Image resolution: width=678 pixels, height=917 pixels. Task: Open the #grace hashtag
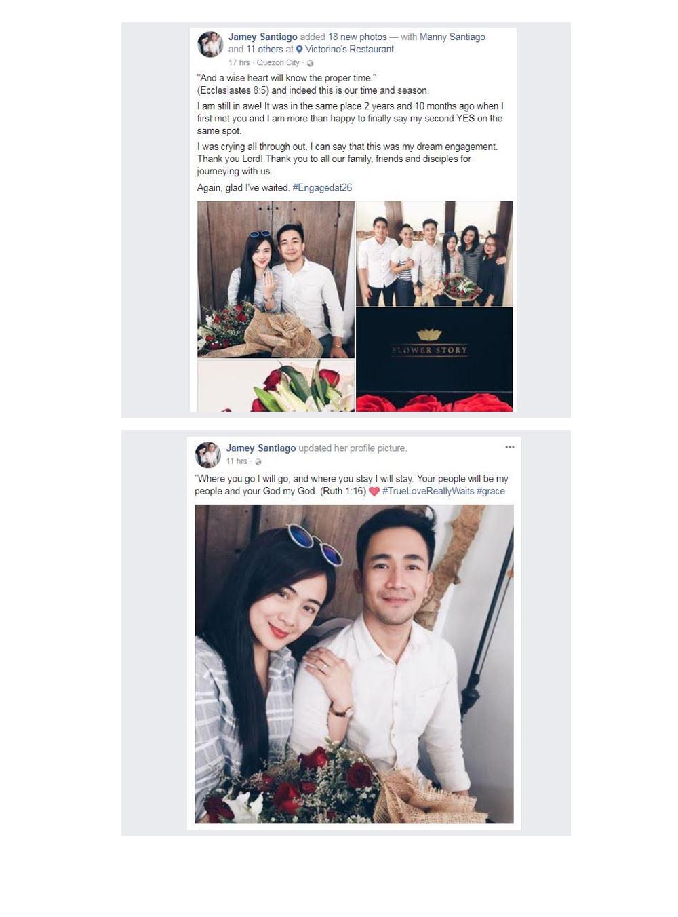491,491
